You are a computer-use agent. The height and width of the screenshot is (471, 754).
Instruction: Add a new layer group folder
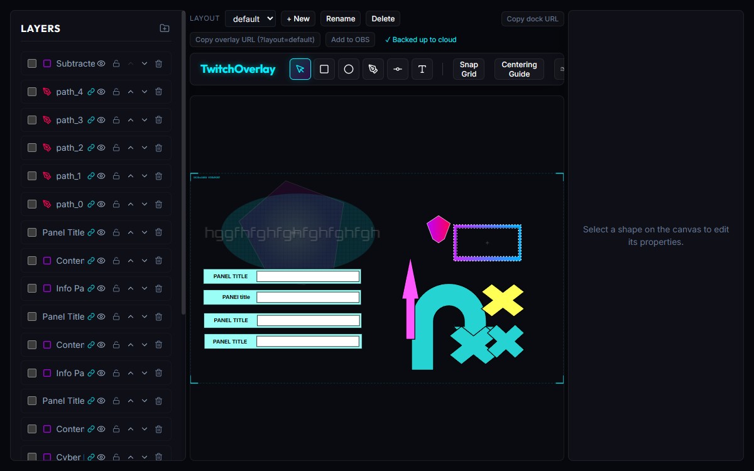(165, 28)
